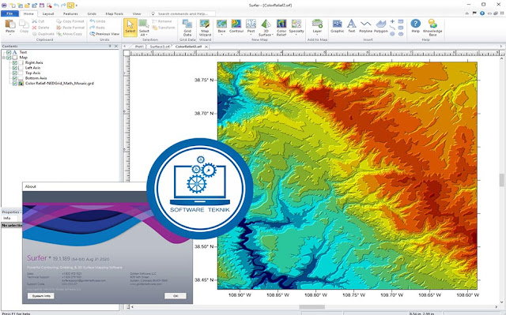Click the horizontal scrollbar thumb under the map
This screenshot has height=315, width=506.
[312, 306]
